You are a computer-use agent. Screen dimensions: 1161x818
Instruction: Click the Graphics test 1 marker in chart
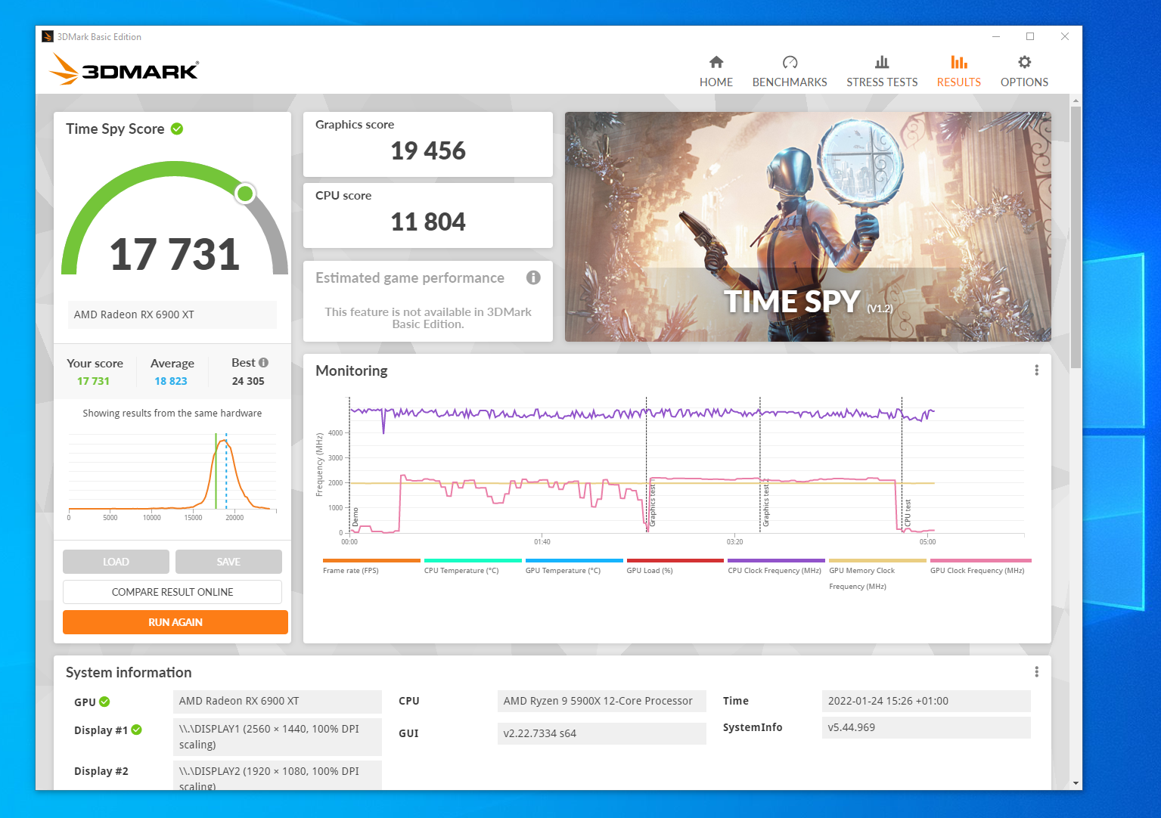(x=653, y=505)
